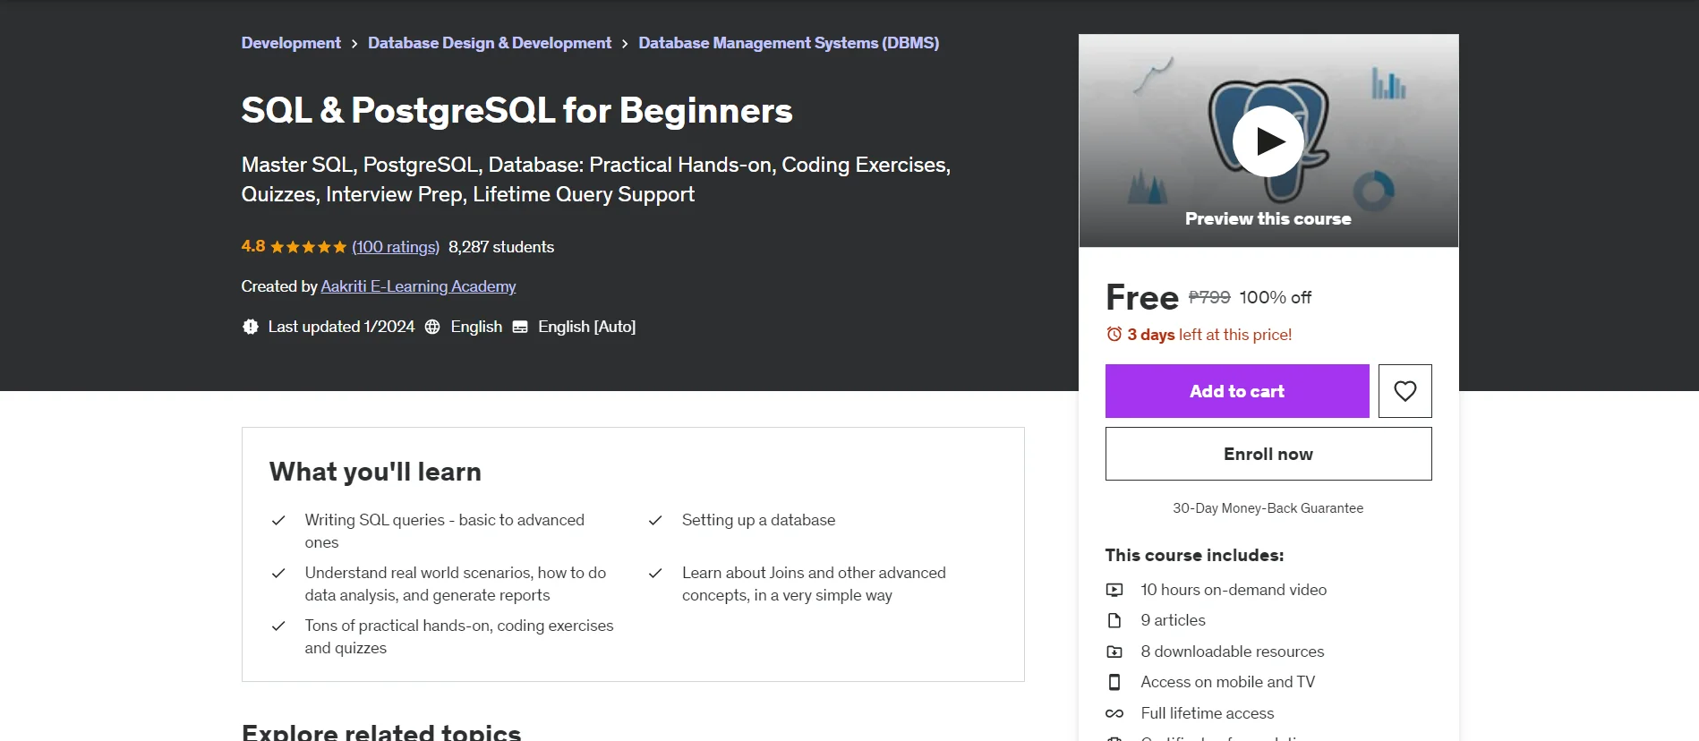Click Access on mobile and TV text
The width and height of the screenshot is (1699, 741).
pyautogui.click(x=1227, y=682)
